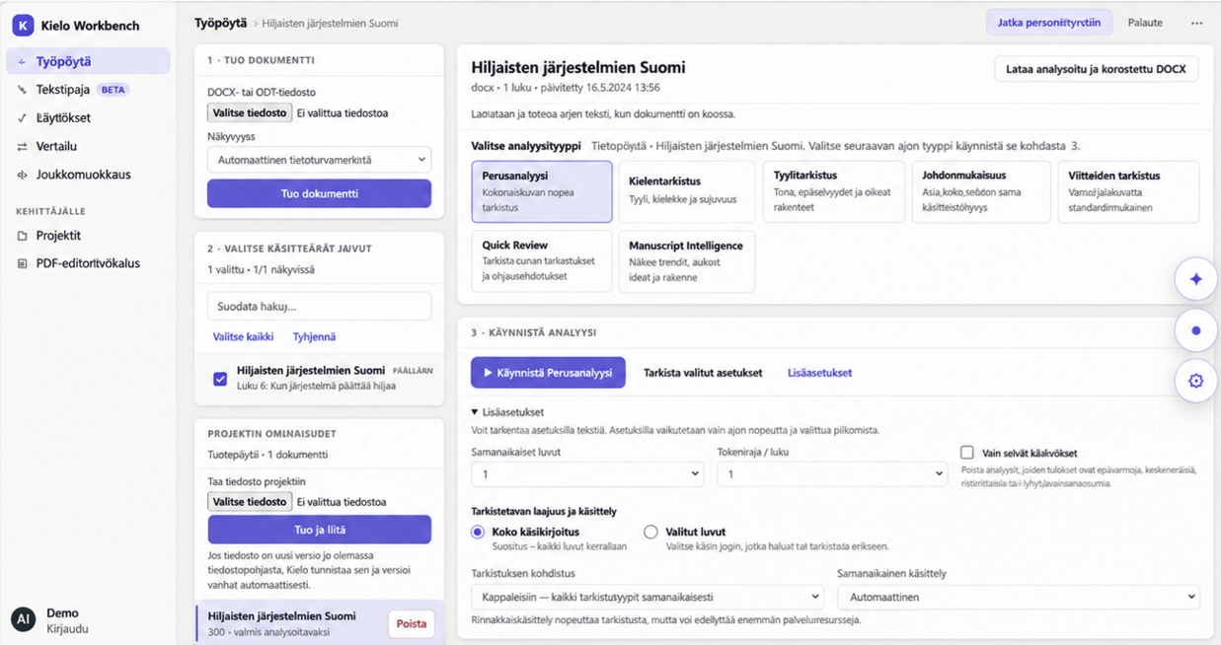Select the Johdonmukaisuus analysis card

point(980,191)
